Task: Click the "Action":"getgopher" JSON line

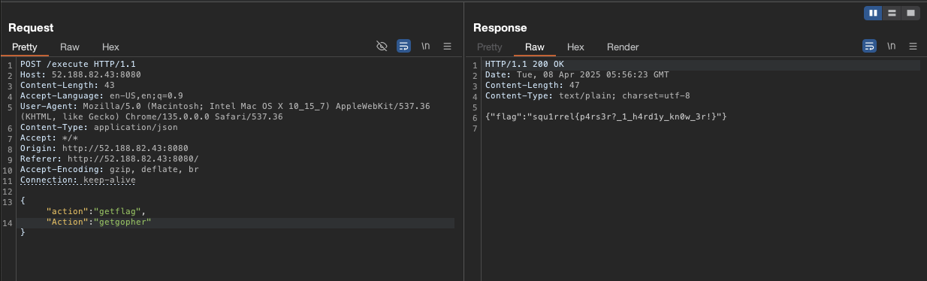Action: [x=99, y=222]
